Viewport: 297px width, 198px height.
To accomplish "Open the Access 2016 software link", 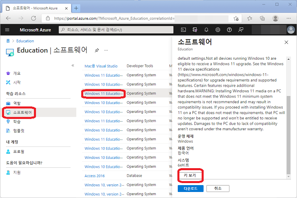I will (x=95, y=176).
